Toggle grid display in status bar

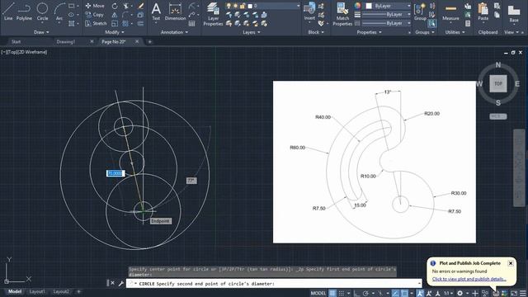click(x=332, y=294)
